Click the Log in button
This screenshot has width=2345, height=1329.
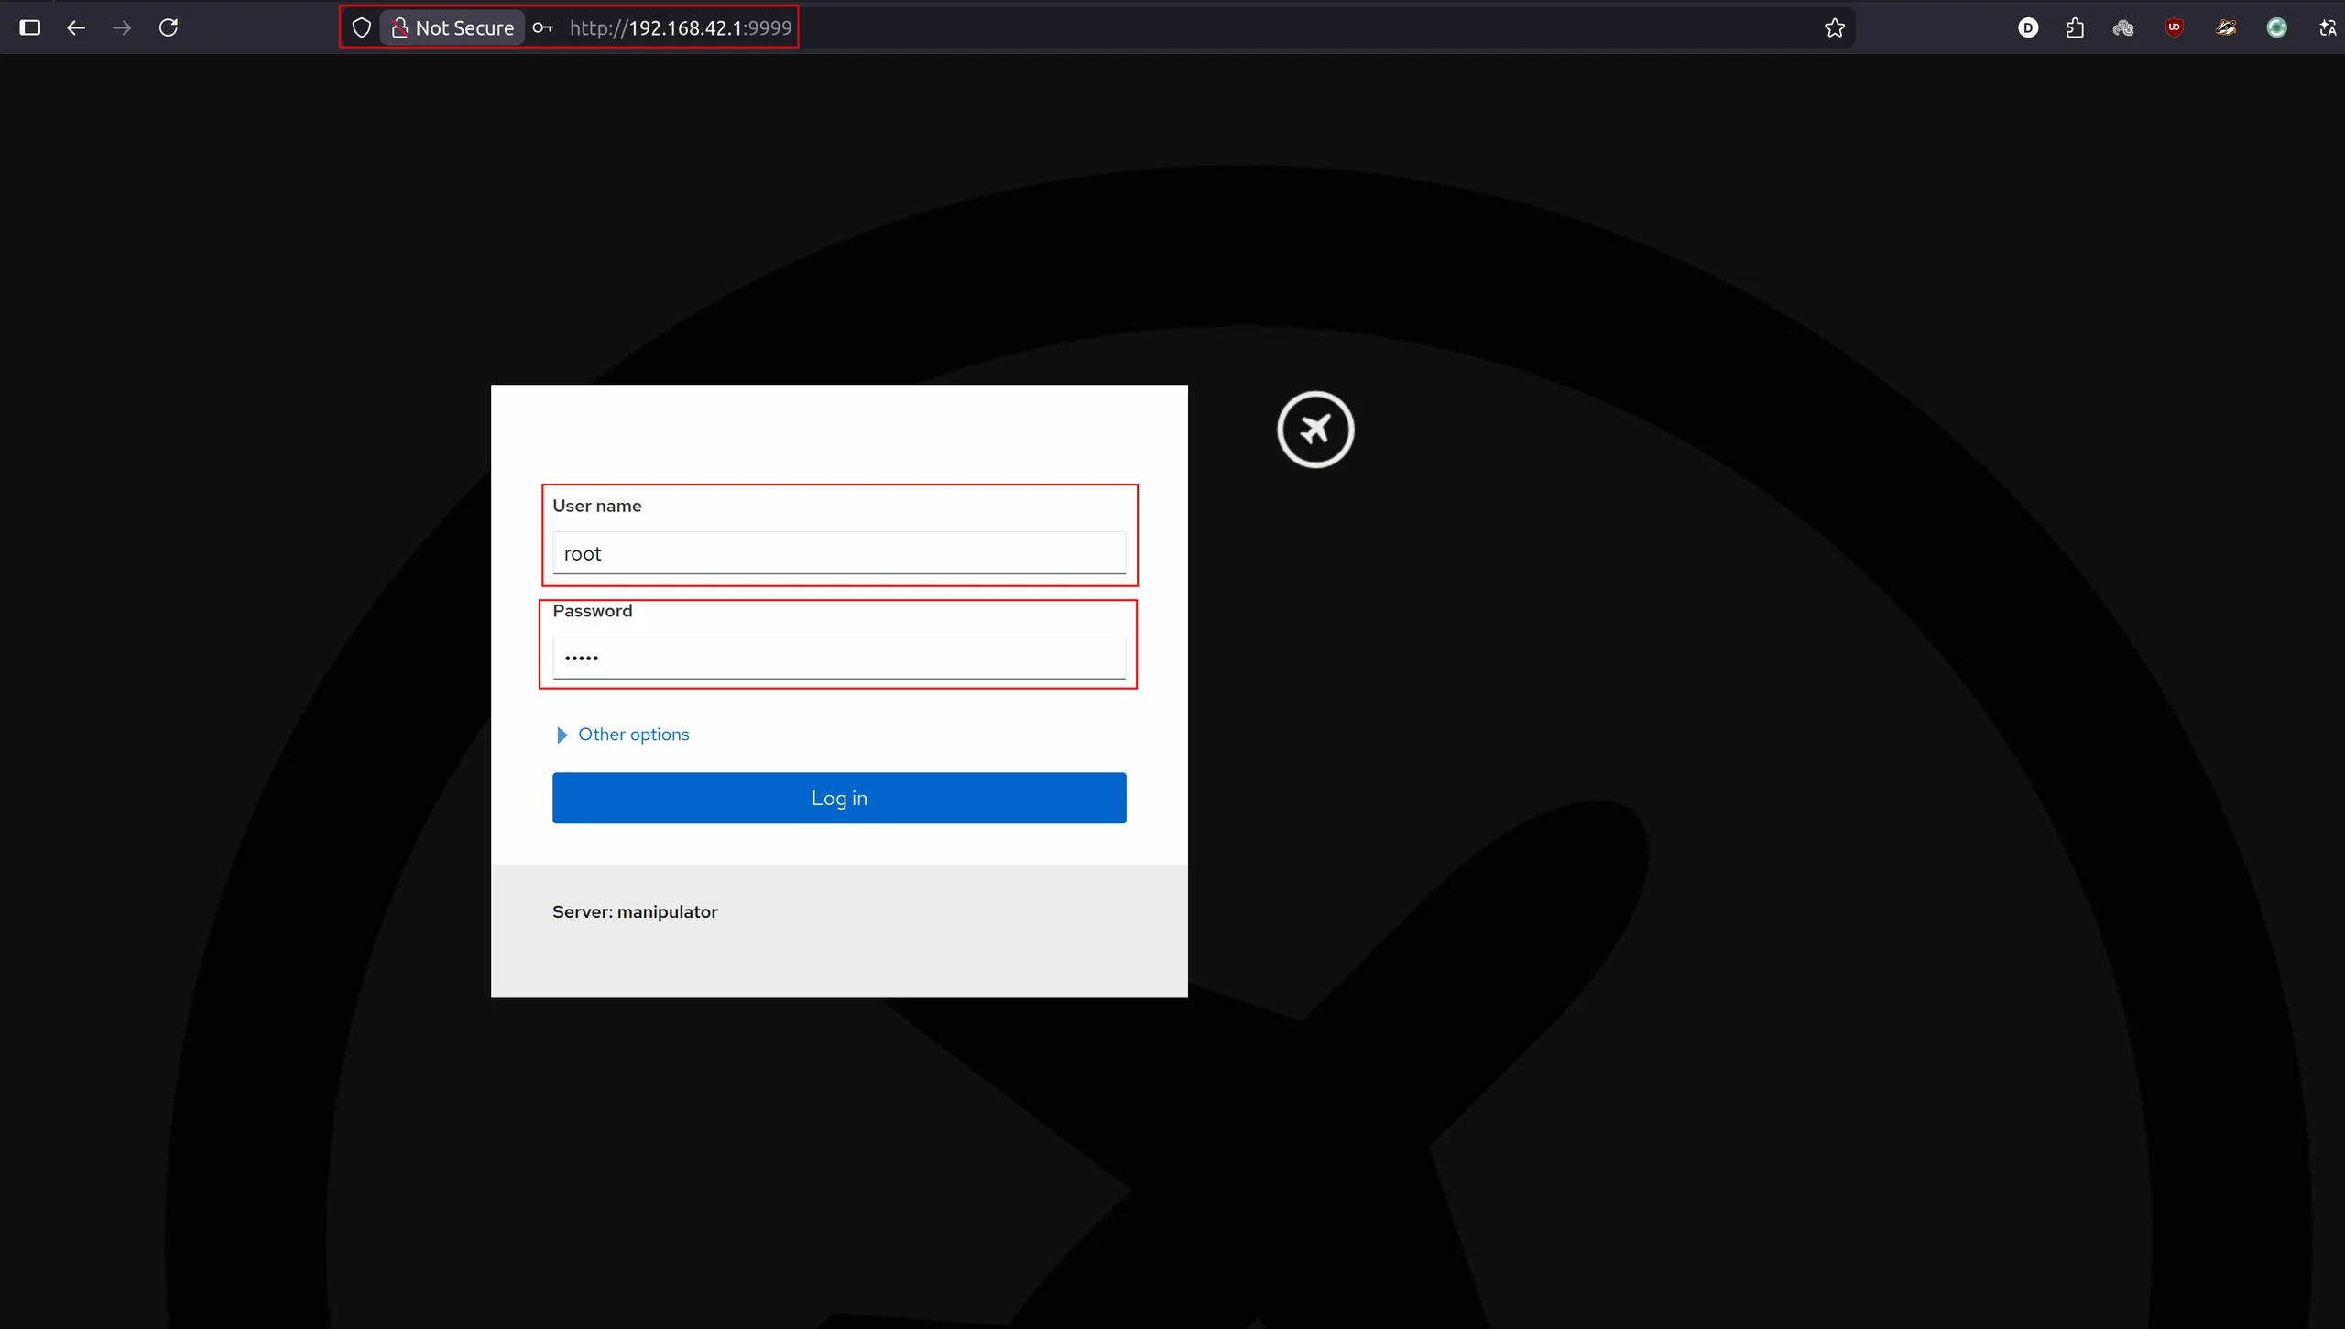pos(839,798)
